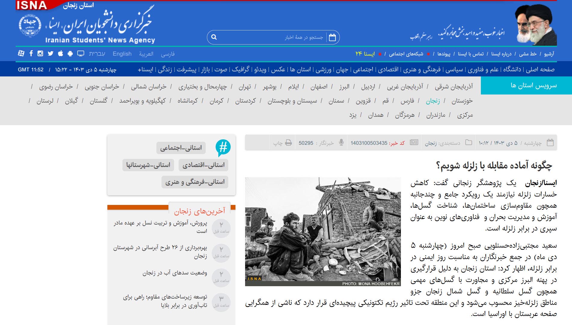Select the اصفهان province link
Screen dimensions: 572x325
coord(319,87)
